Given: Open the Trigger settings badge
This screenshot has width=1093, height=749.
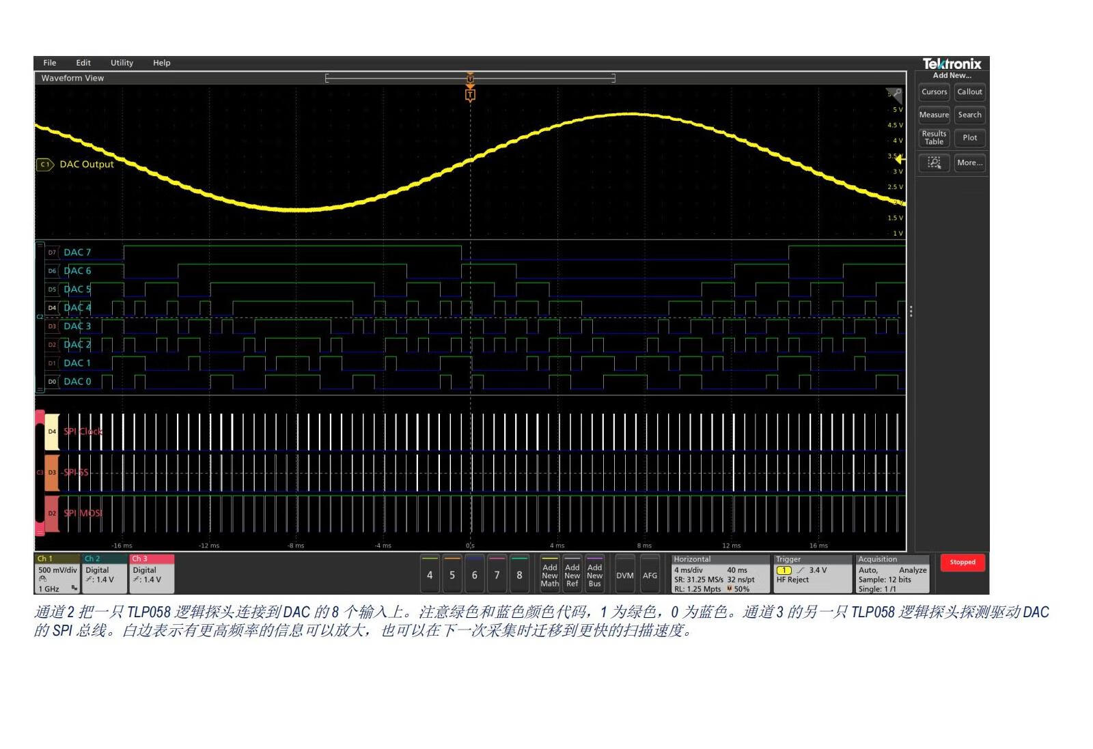Looking at the screenshot, I should coord(812,574).
